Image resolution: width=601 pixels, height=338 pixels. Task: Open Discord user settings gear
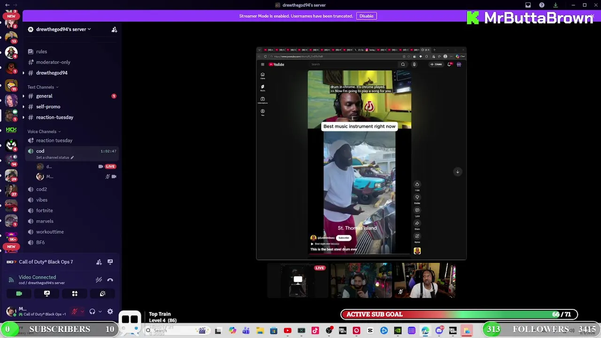click(110, 312)
